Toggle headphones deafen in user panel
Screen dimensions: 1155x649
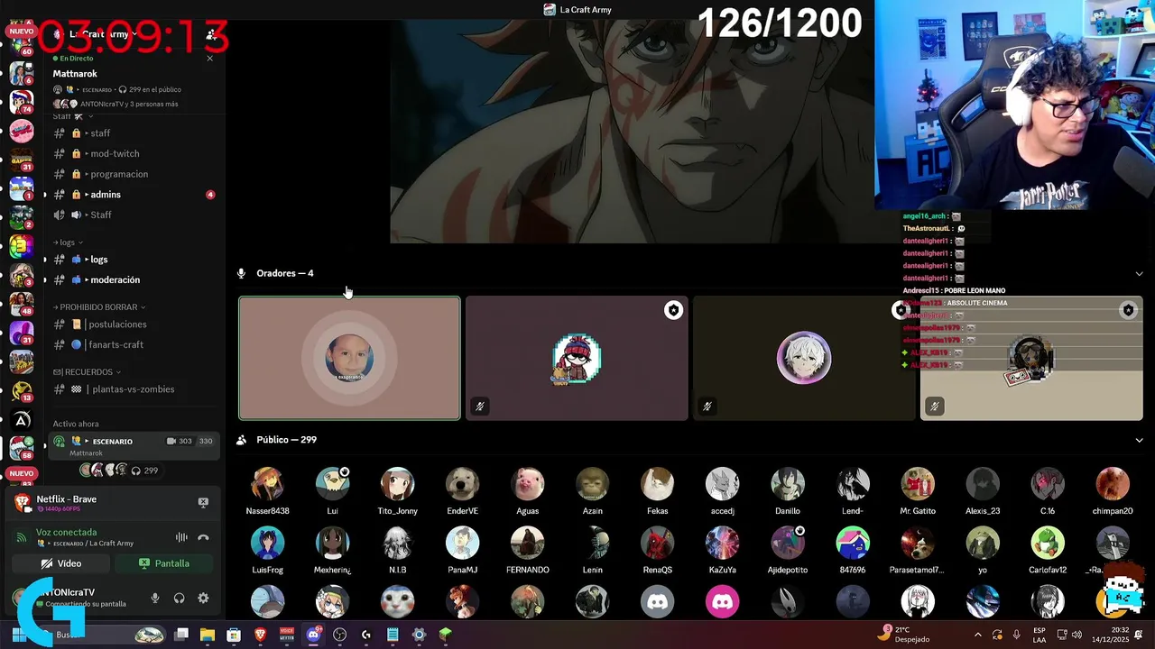[179, 599]
